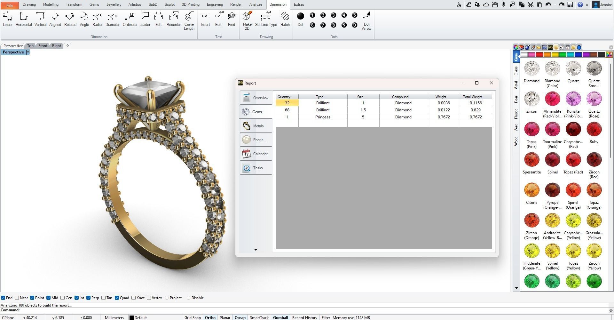
Task: Show the Overview section in Report
Action: 256,98
